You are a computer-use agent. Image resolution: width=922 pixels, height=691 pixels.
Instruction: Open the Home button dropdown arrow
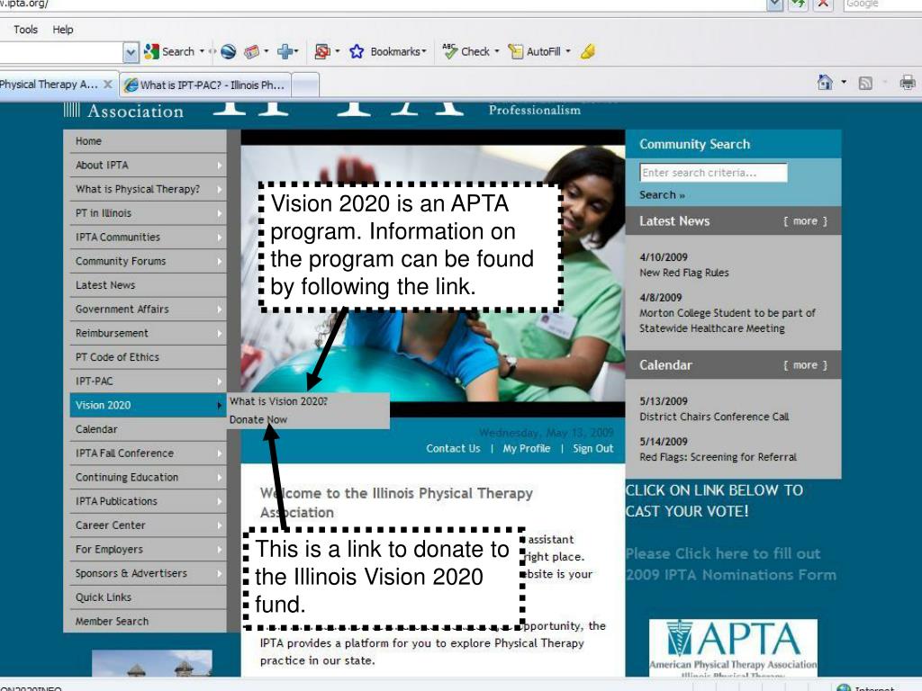[x=844, y=82]
